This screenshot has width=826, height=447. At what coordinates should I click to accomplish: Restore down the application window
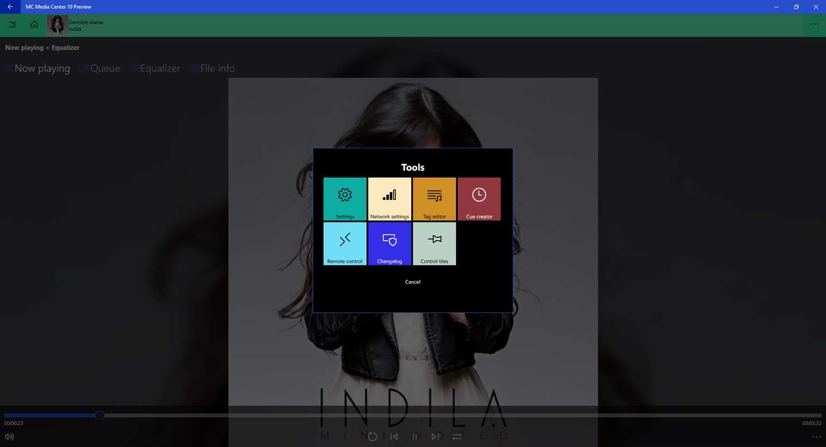(x=796, y=7)
